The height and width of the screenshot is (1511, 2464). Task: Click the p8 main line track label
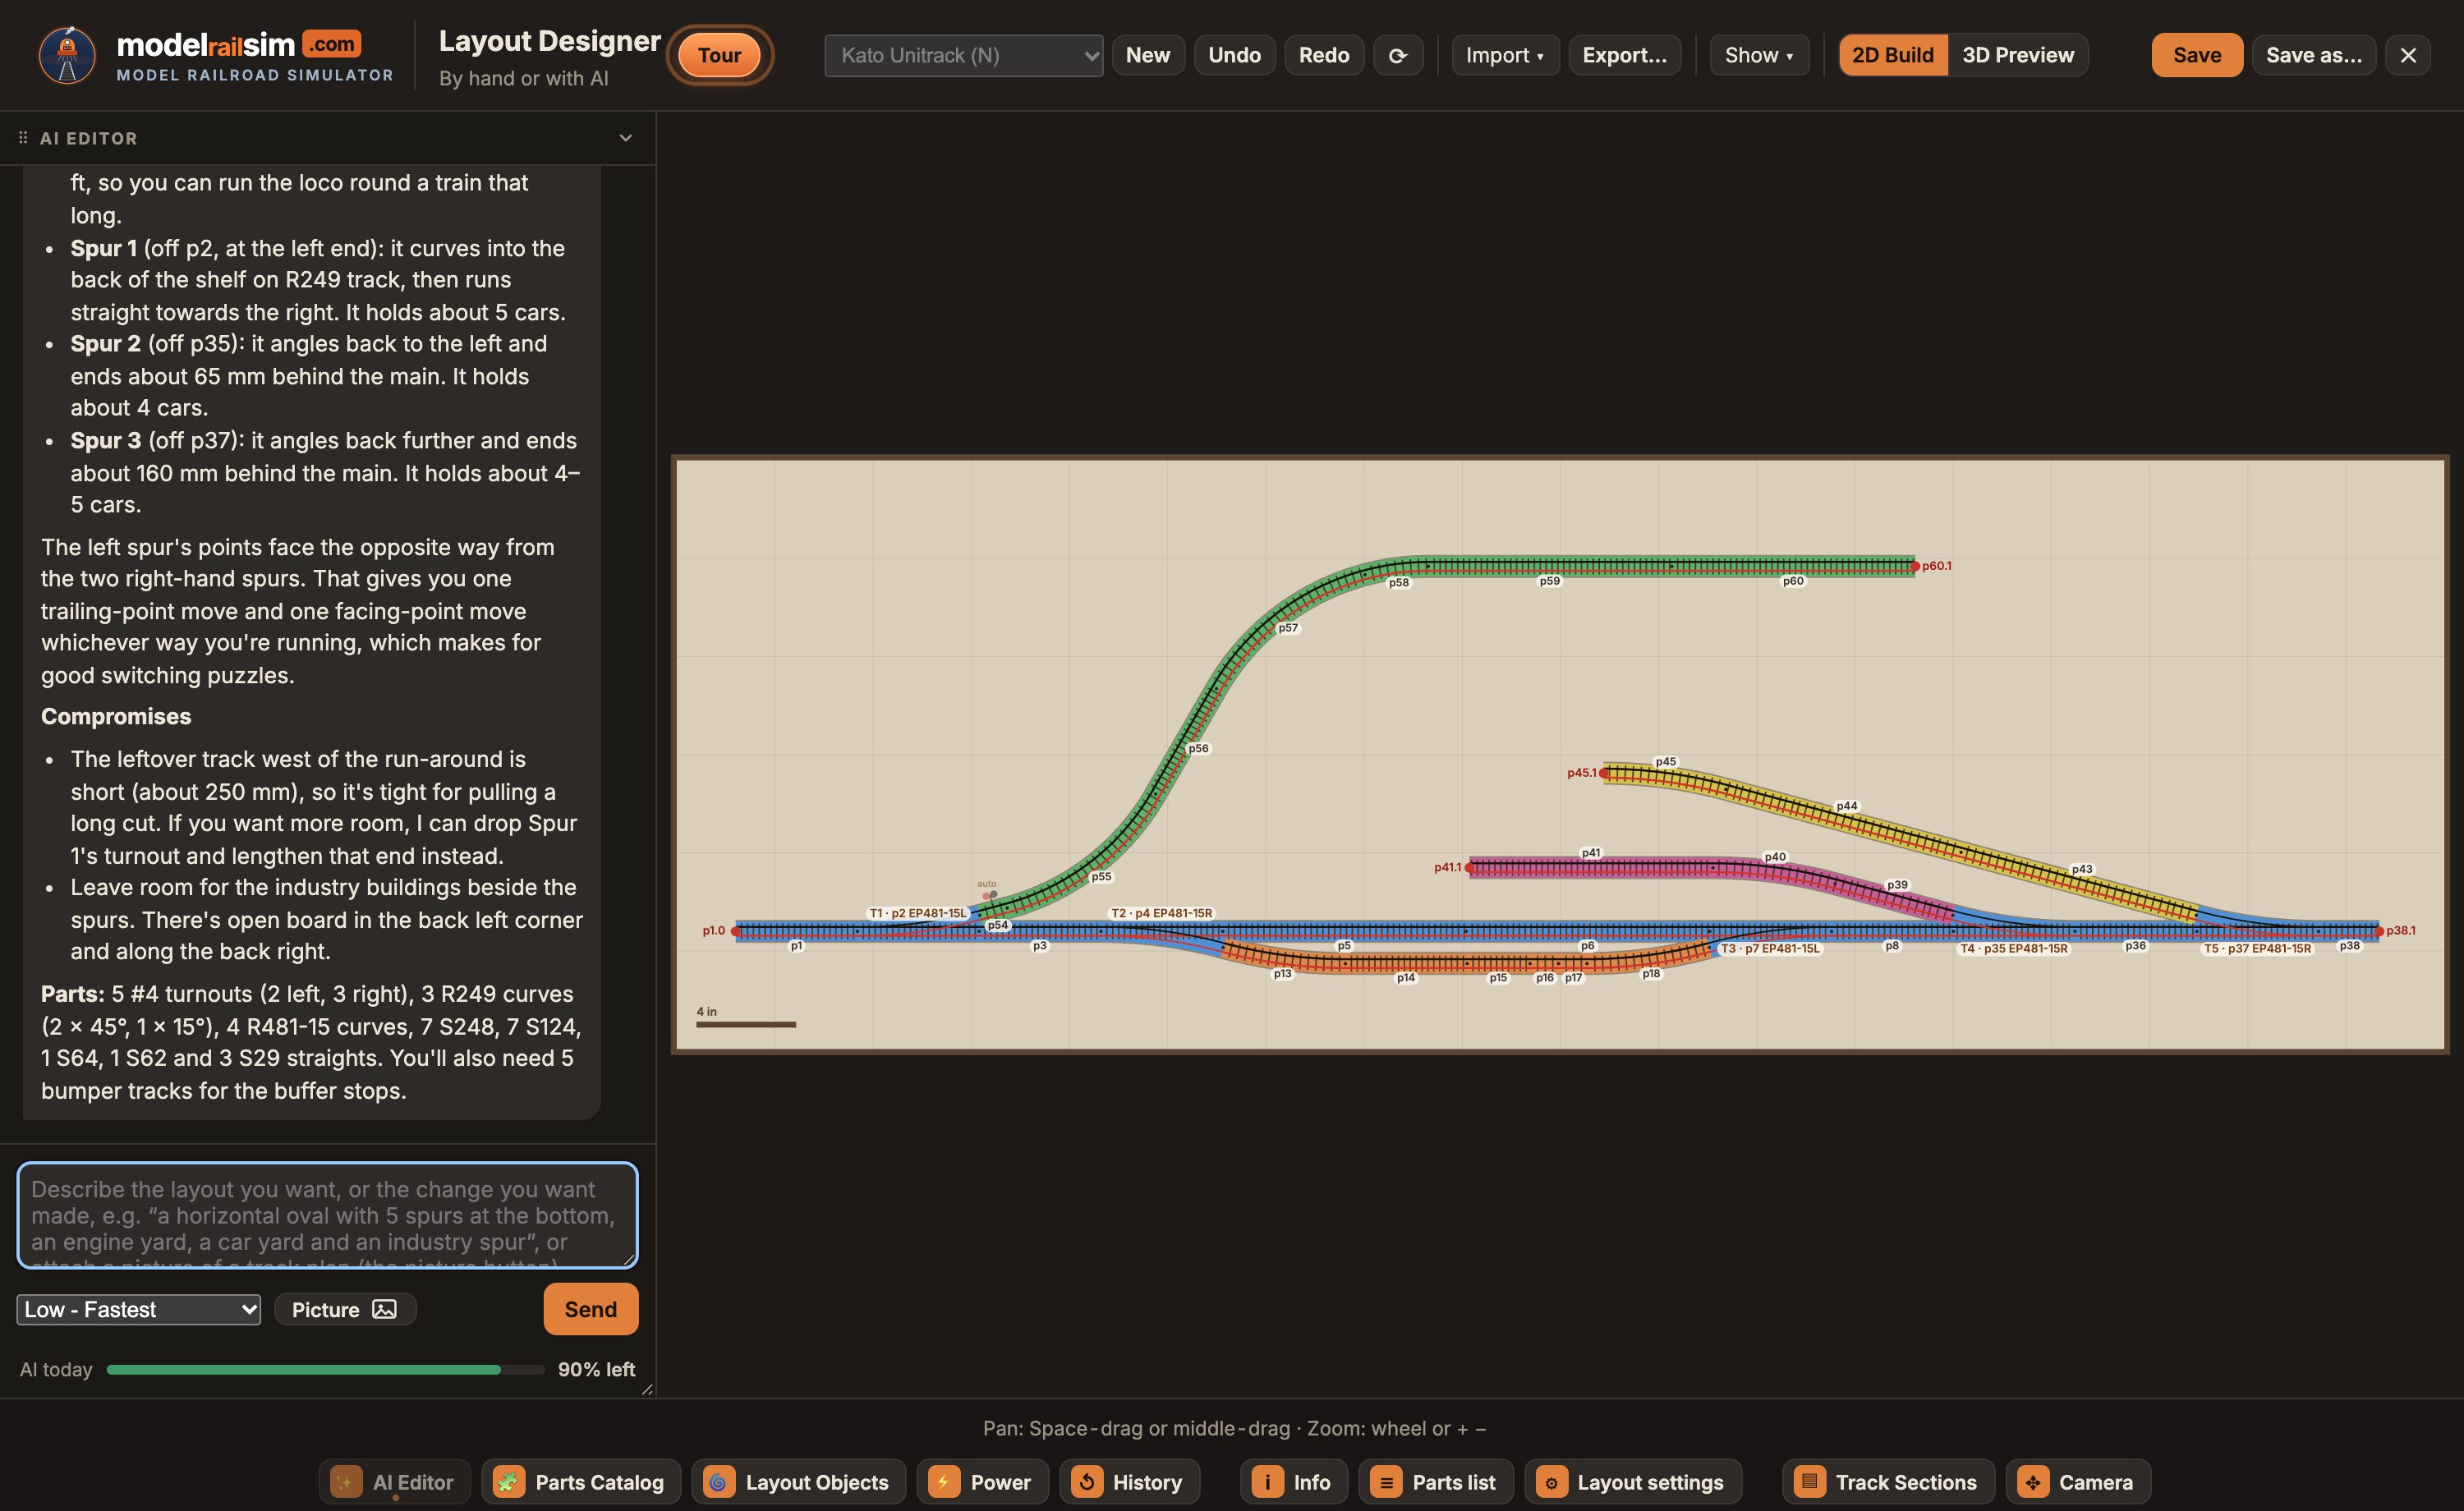point(1891,945)
